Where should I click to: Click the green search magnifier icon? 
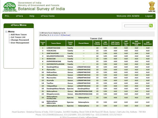coord(151,26)
